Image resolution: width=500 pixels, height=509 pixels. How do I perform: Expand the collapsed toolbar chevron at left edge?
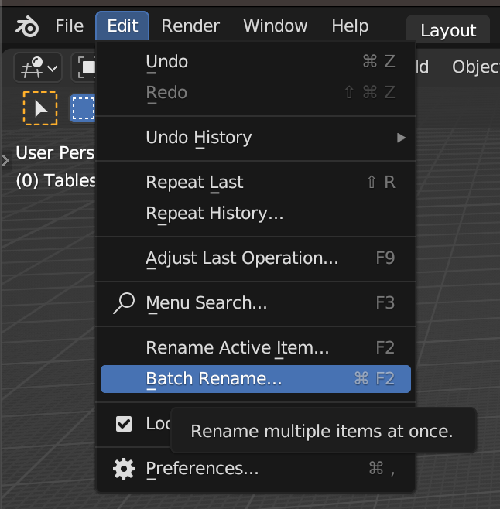[5, 161]
